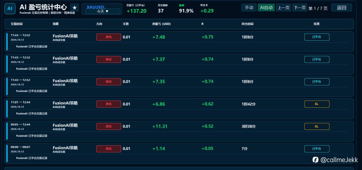This screenshot has width=362, height=170.
Task: Click the 卖出 badge in the +11.31 row
Action: pyautogui.click(x=109, y=126)
